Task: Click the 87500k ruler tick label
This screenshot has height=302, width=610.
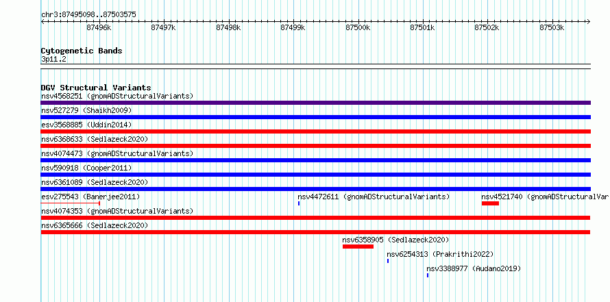Action: click(358, 28)
